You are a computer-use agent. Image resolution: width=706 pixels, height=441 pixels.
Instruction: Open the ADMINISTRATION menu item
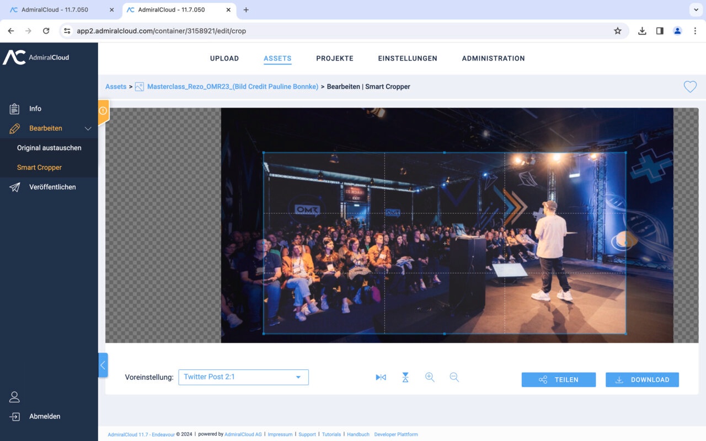point(493,58)
